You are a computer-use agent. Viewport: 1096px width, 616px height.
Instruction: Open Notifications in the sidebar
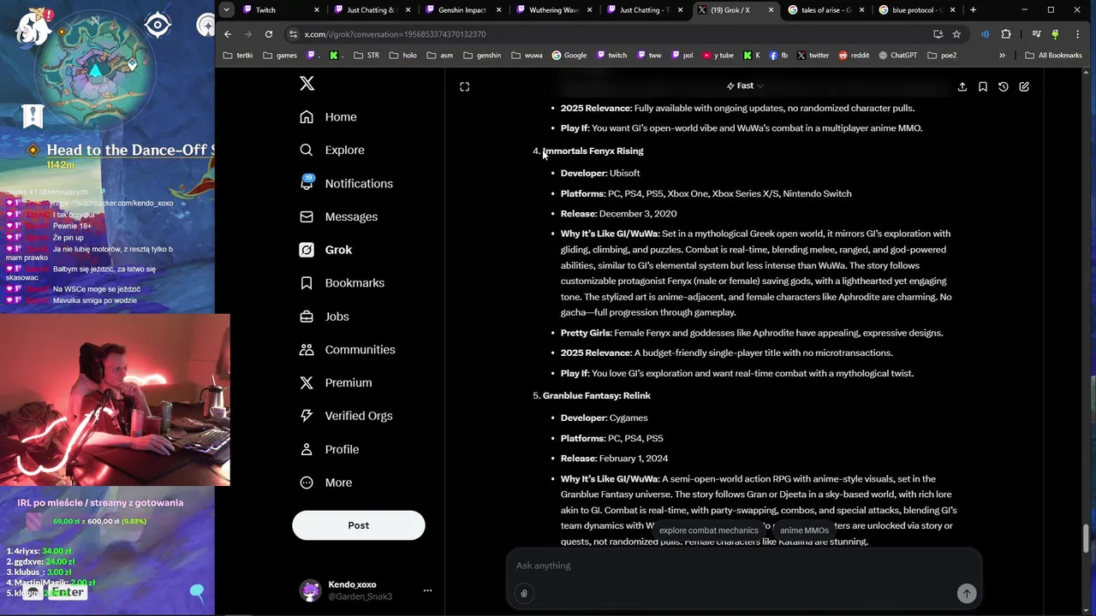coord(346,183)
